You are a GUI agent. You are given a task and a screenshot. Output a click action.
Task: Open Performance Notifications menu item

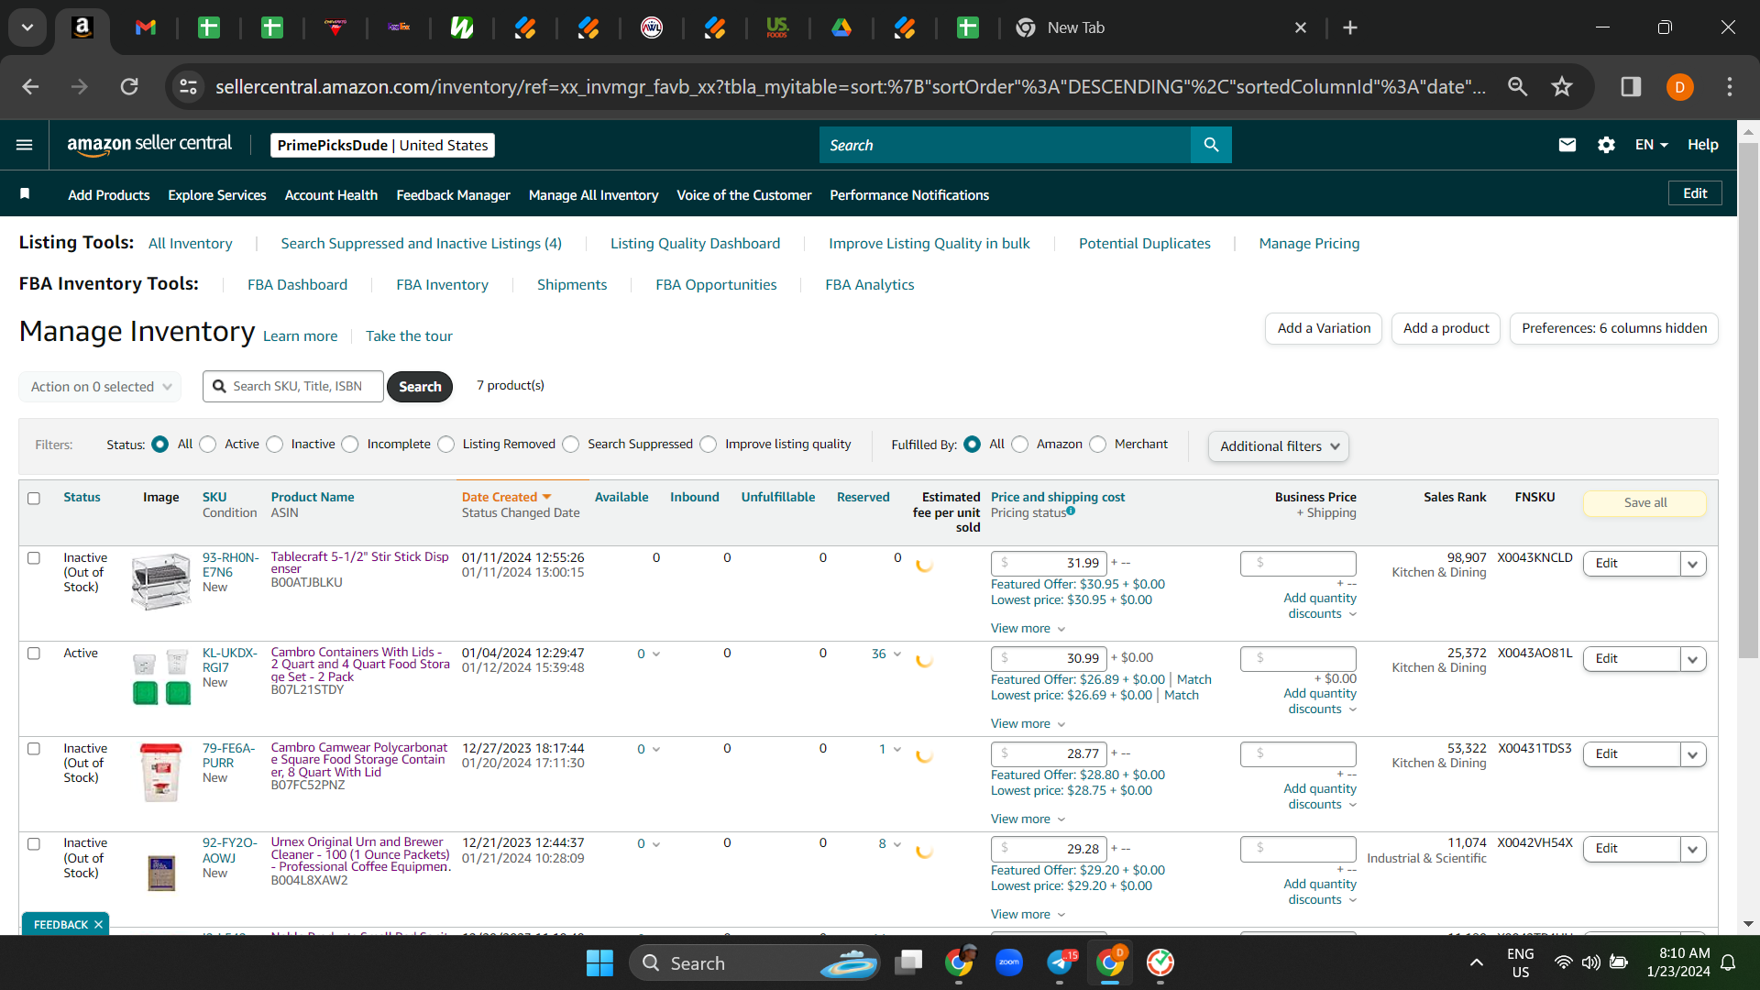coord(909,195)
